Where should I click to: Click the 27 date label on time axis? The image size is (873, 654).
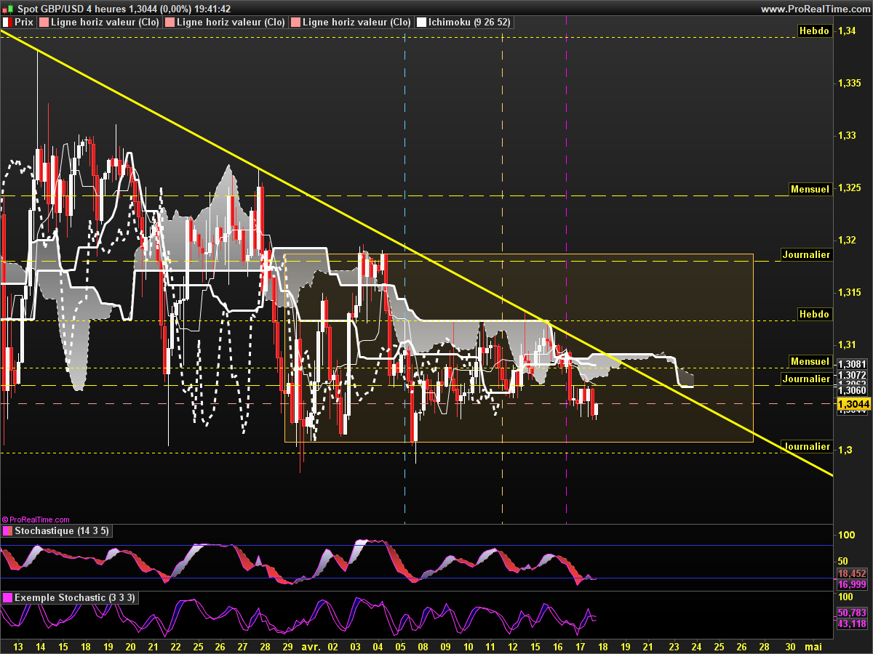[x=243, y=646]
